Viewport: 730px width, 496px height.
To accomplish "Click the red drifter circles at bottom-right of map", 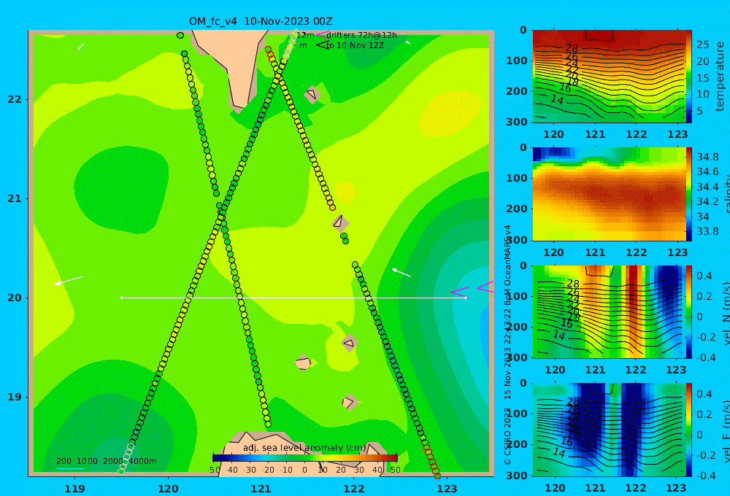I will point(432,461).
